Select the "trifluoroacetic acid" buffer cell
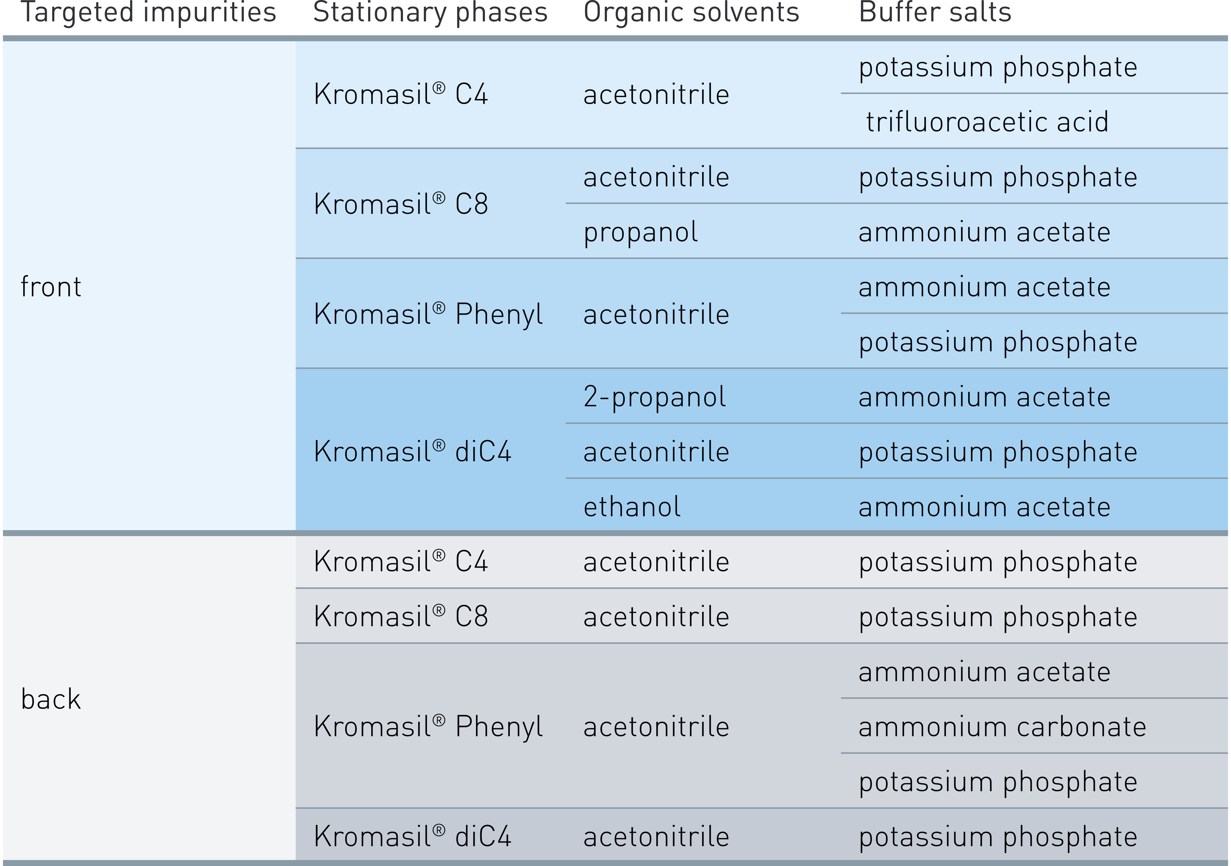 987,122
